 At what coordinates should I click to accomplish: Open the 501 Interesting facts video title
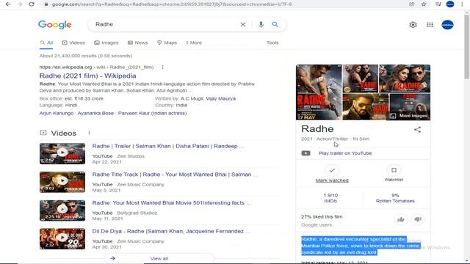tap(171, 203)
